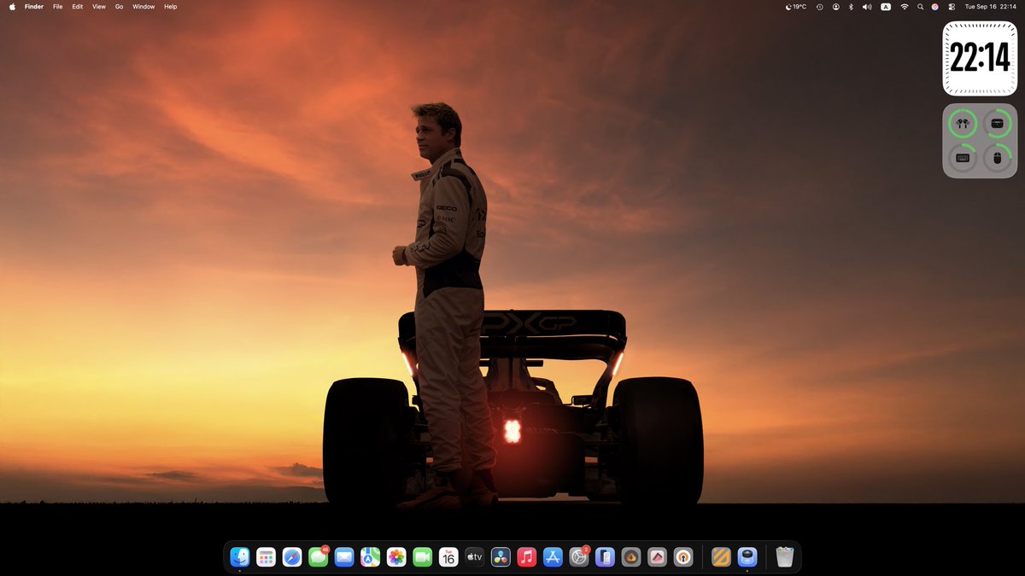Open the pink-roofed app icon in Dock

coord(657,557)
